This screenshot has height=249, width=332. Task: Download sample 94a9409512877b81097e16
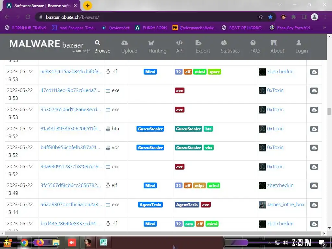314,167
